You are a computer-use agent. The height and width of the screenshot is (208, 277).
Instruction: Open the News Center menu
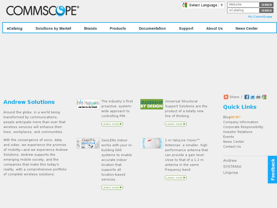(247, 28)
